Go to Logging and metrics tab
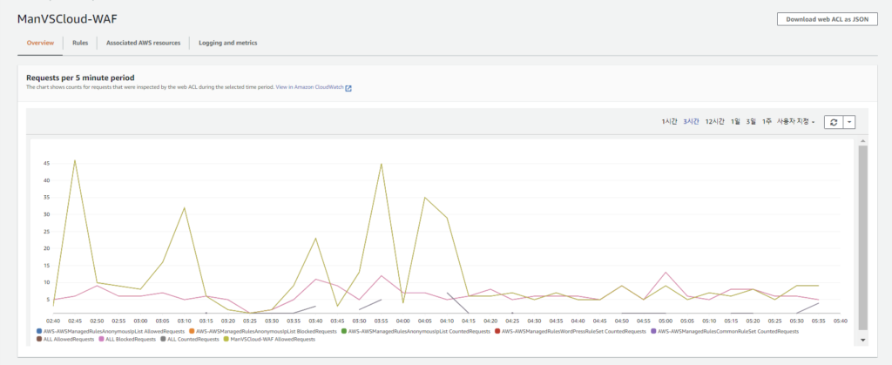Screen dimensions: 892x365 [x=227, y=43]
